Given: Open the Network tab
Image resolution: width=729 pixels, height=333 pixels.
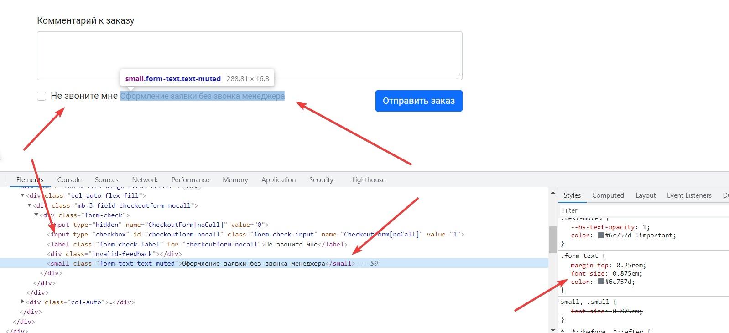Looking at the screenshot, I should (x=145, y=180).
